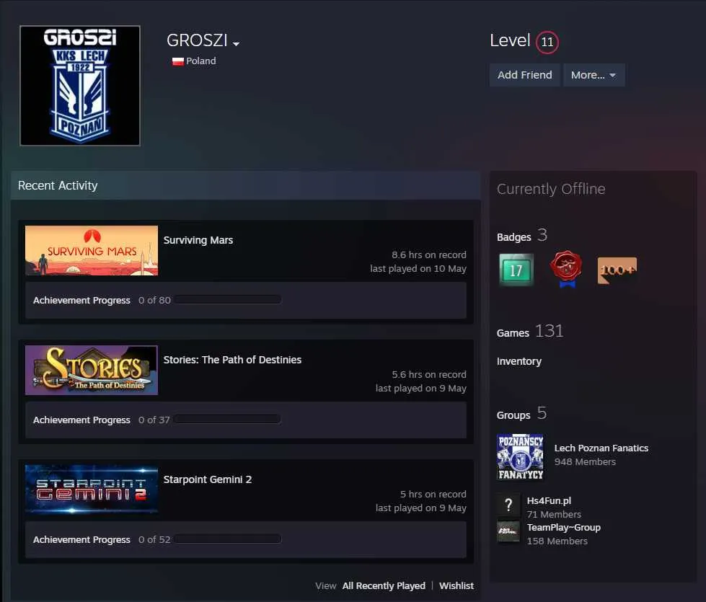Open the Lech Poznan Fanatics group name
706x602 pixels.
[x=601, y=448]
